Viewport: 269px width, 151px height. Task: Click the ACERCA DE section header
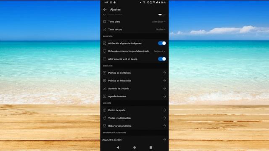(x=108, y=66)
